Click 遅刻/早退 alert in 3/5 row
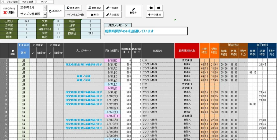The height and width of the screenshot is (140, 277). pyautogui.click(x=84, y=76)
